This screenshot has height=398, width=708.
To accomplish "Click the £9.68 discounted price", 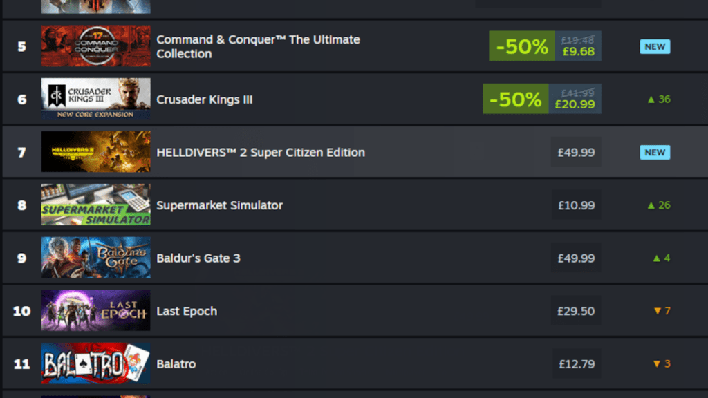I will click(x=577, y=52).
